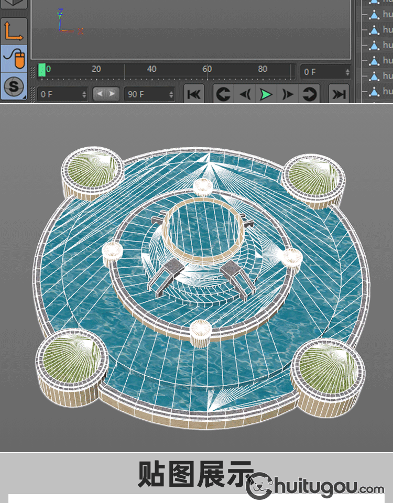The height and width of the screenshot is (503, 393).
Task: Jump to the end of the animation
Action: pos(339,94)
